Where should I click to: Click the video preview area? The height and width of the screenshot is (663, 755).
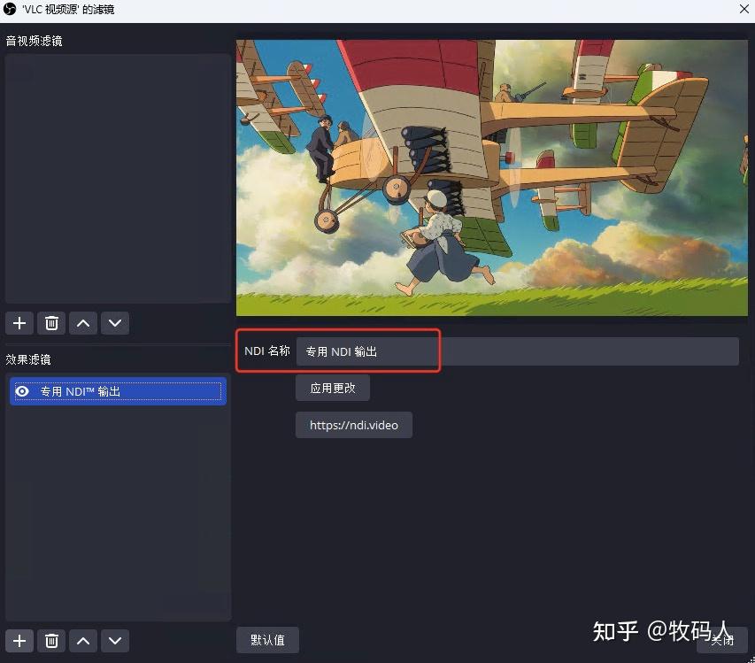pos(491,175)
